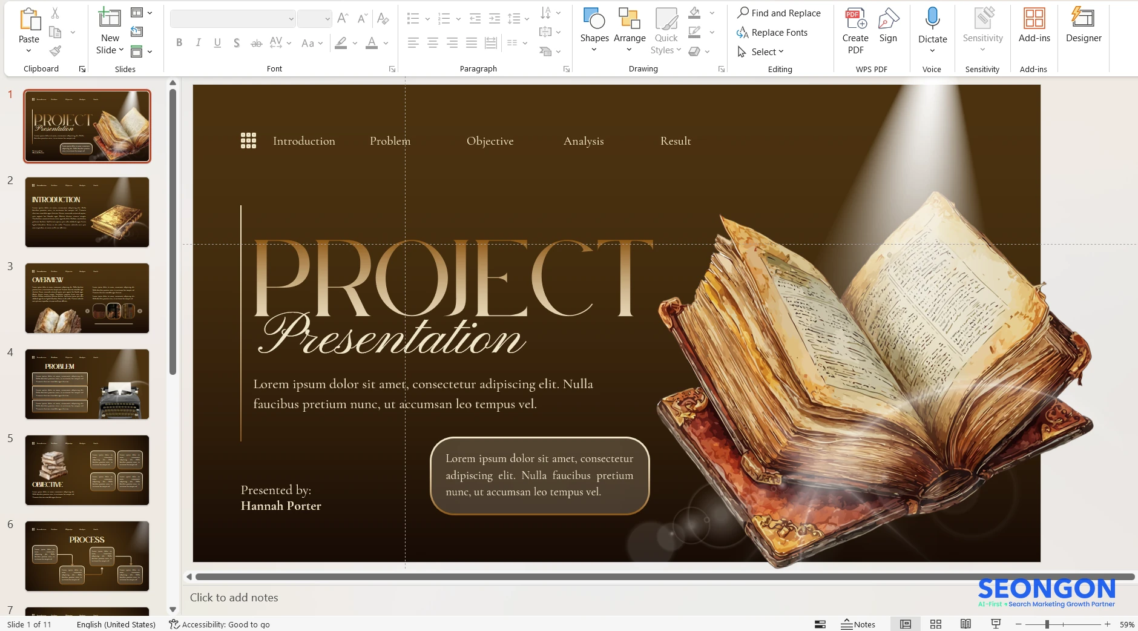Click the zoom slider handle

point(1047,624)
